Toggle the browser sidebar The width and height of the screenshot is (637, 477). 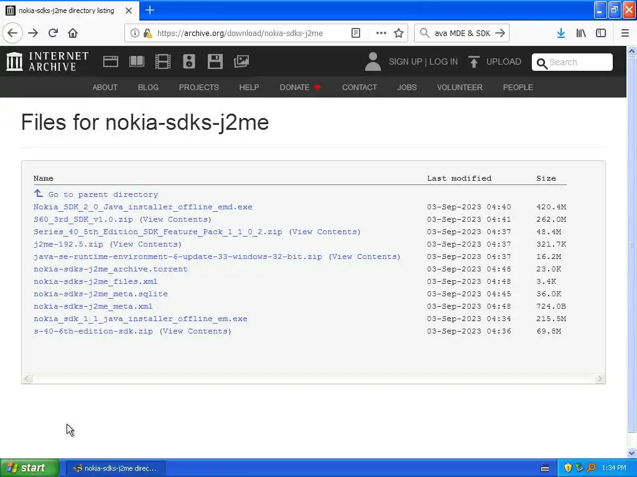601,34
